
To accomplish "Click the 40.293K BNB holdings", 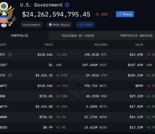I will pos(96,96).
